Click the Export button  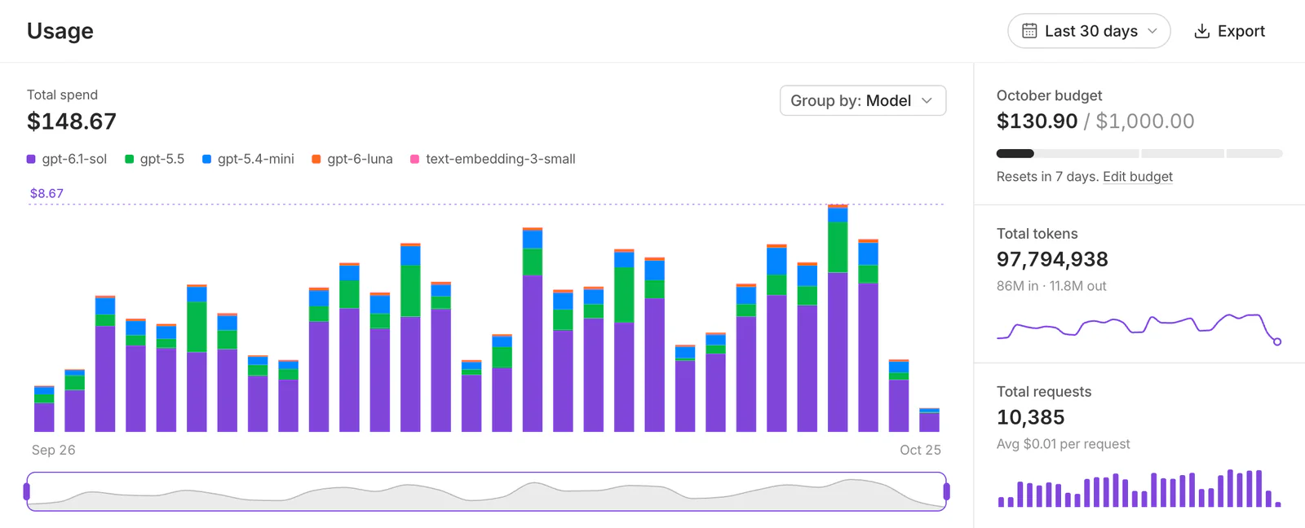[x=1229, y=31]
